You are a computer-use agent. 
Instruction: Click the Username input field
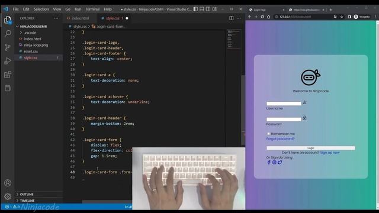pyautogui.click(x=284, y=104)
